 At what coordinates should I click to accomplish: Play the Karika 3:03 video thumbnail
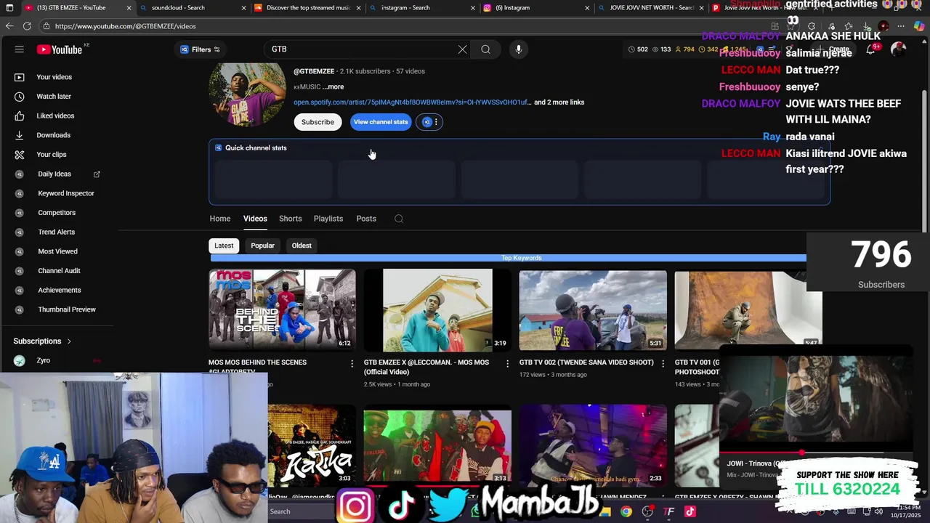point(312,445)
